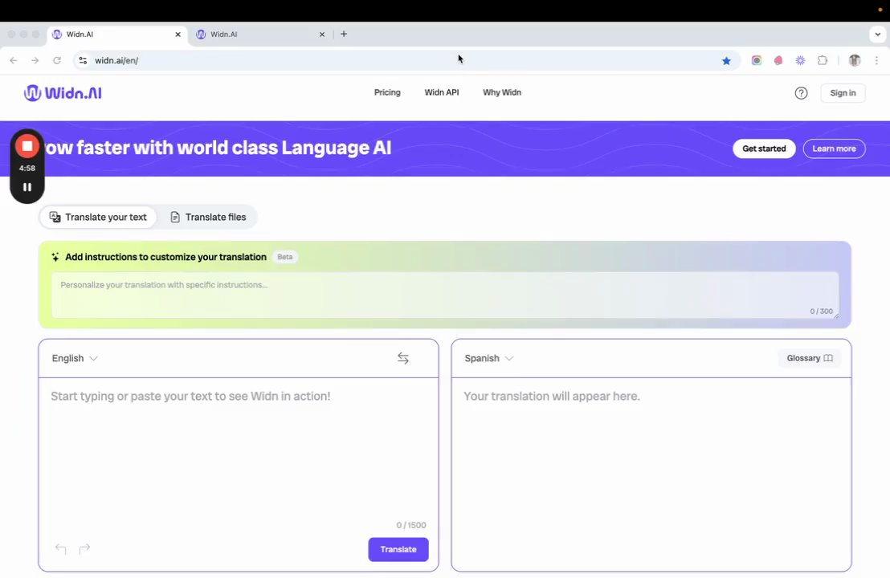Select the Translate files tab

coord(208,218)
